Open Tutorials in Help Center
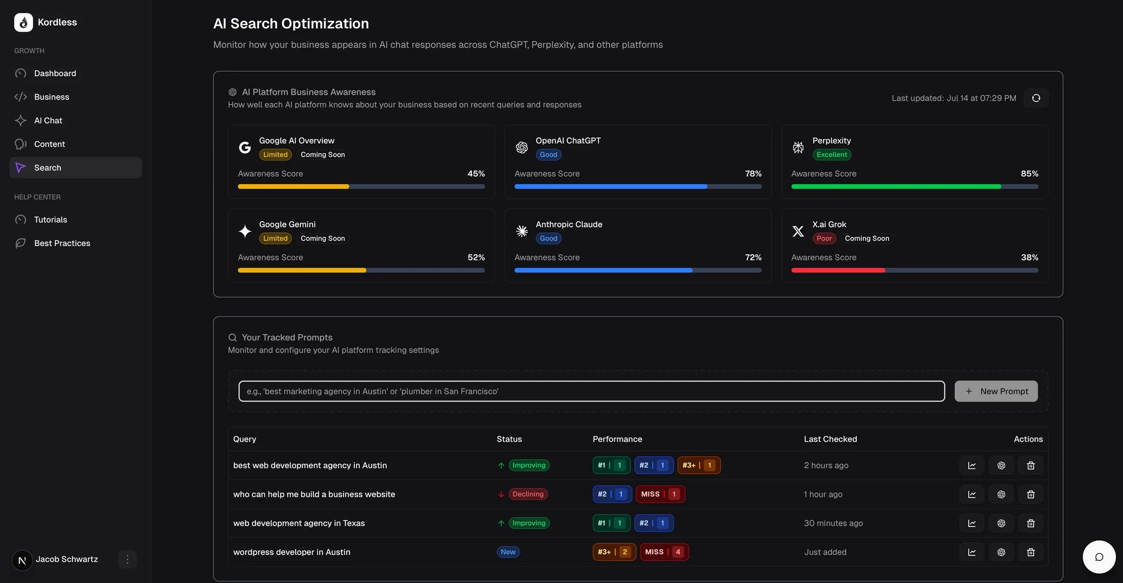The width and height of the screenshot is (1123, 583). pos(50,220)
